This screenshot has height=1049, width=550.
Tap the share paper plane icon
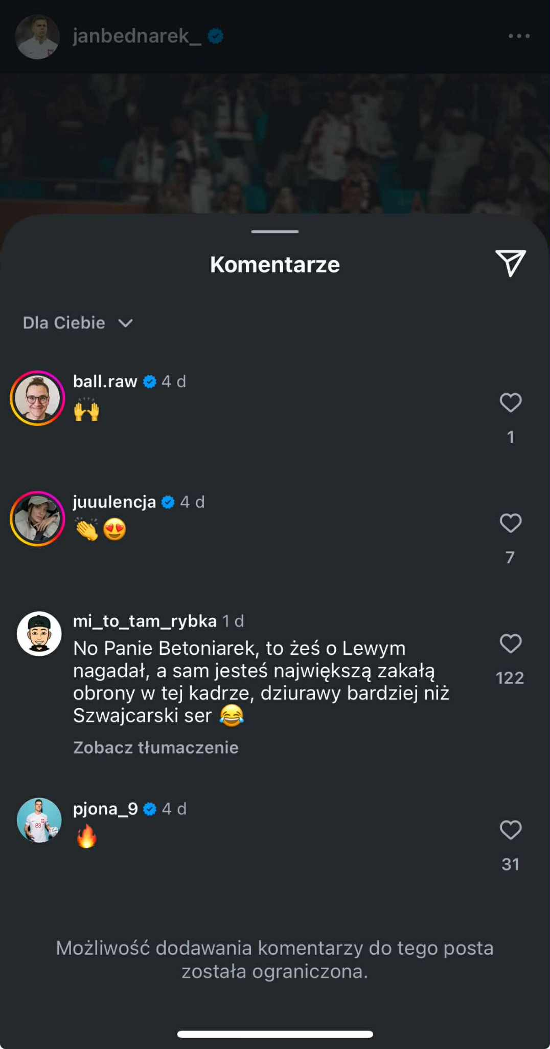(510, 263)
